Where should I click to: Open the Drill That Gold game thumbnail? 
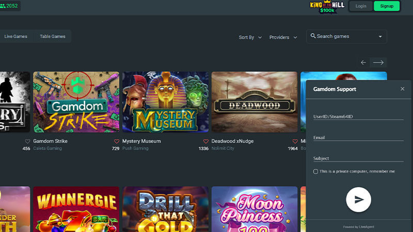click(165, 209)
